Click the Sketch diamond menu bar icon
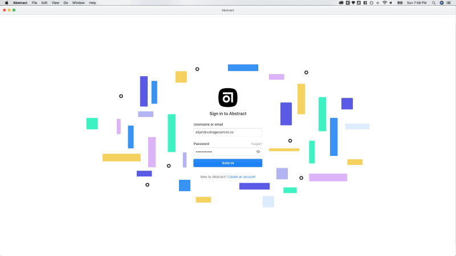The width and height of the screenshot is (456, 256). pos(353,3)
